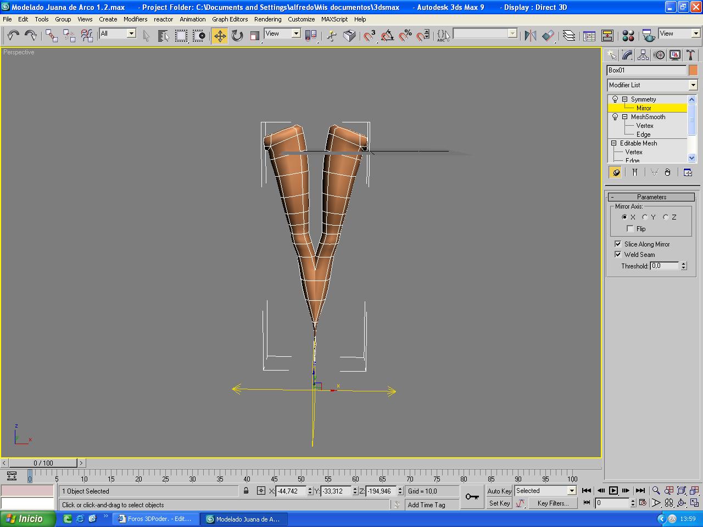This screenshot has width=703, height=527.
Task: Click the Auto Key button
Action: coord(499,491)
